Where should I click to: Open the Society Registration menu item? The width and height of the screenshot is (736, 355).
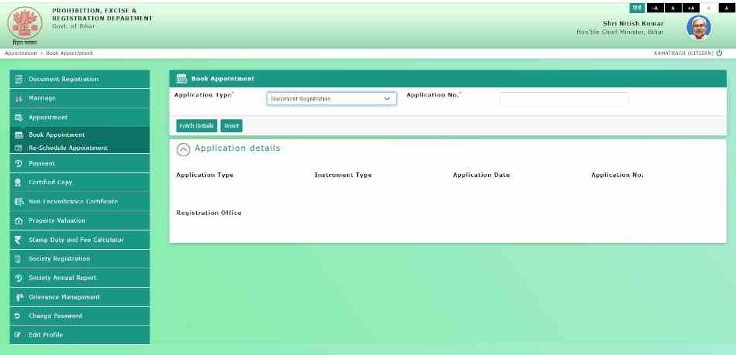click(80, 258)
